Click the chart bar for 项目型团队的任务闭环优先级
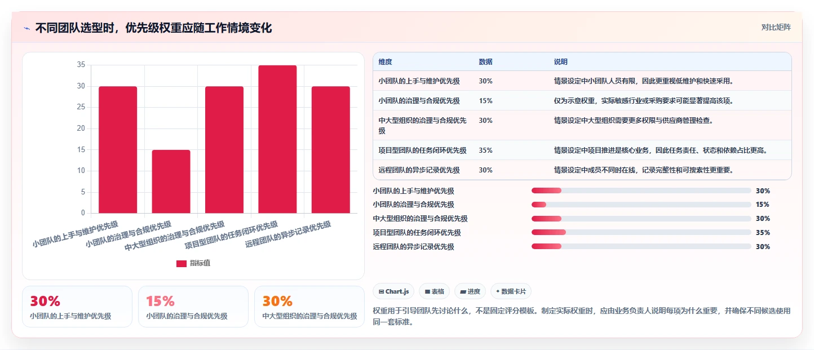The image size is (814, 350). (277, 139)
